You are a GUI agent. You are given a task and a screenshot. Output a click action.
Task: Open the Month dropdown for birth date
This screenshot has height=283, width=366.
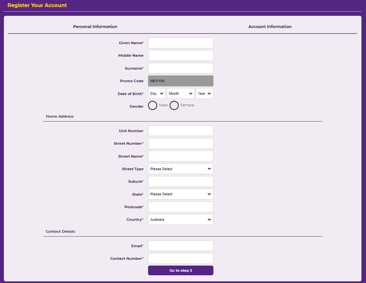[181, 93]
